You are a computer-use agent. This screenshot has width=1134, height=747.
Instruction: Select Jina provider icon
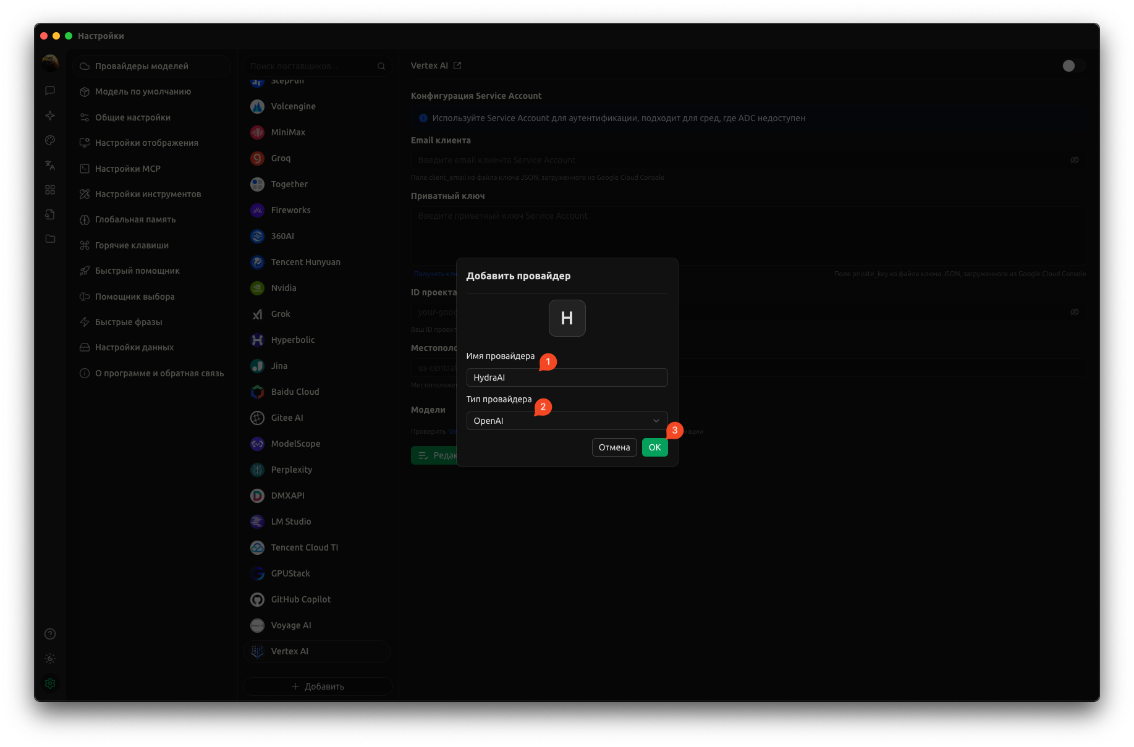point(258,366)
